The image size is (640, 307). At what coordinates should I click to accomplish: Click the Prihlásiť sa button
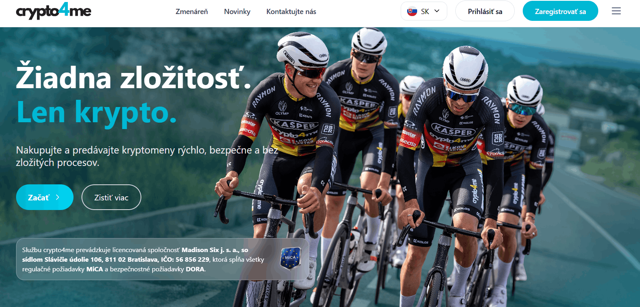(x=485, y=11)
